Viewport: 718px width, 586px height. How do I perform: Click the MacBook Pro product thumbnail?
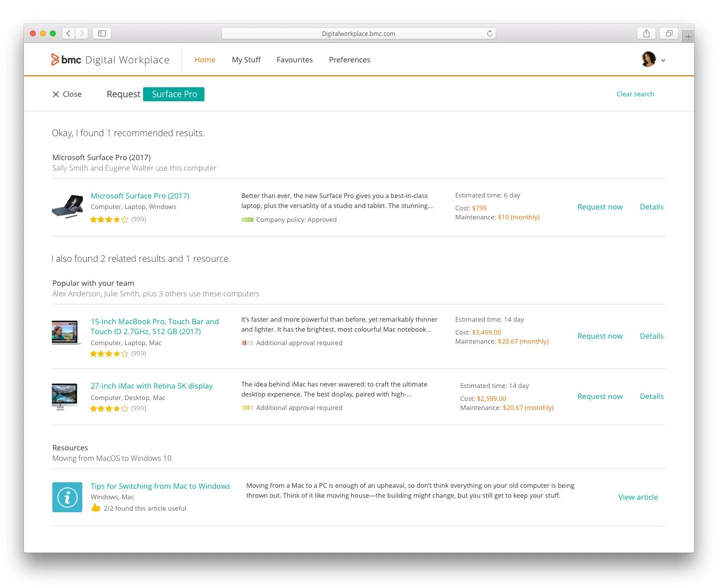click(x=66, y=332)
